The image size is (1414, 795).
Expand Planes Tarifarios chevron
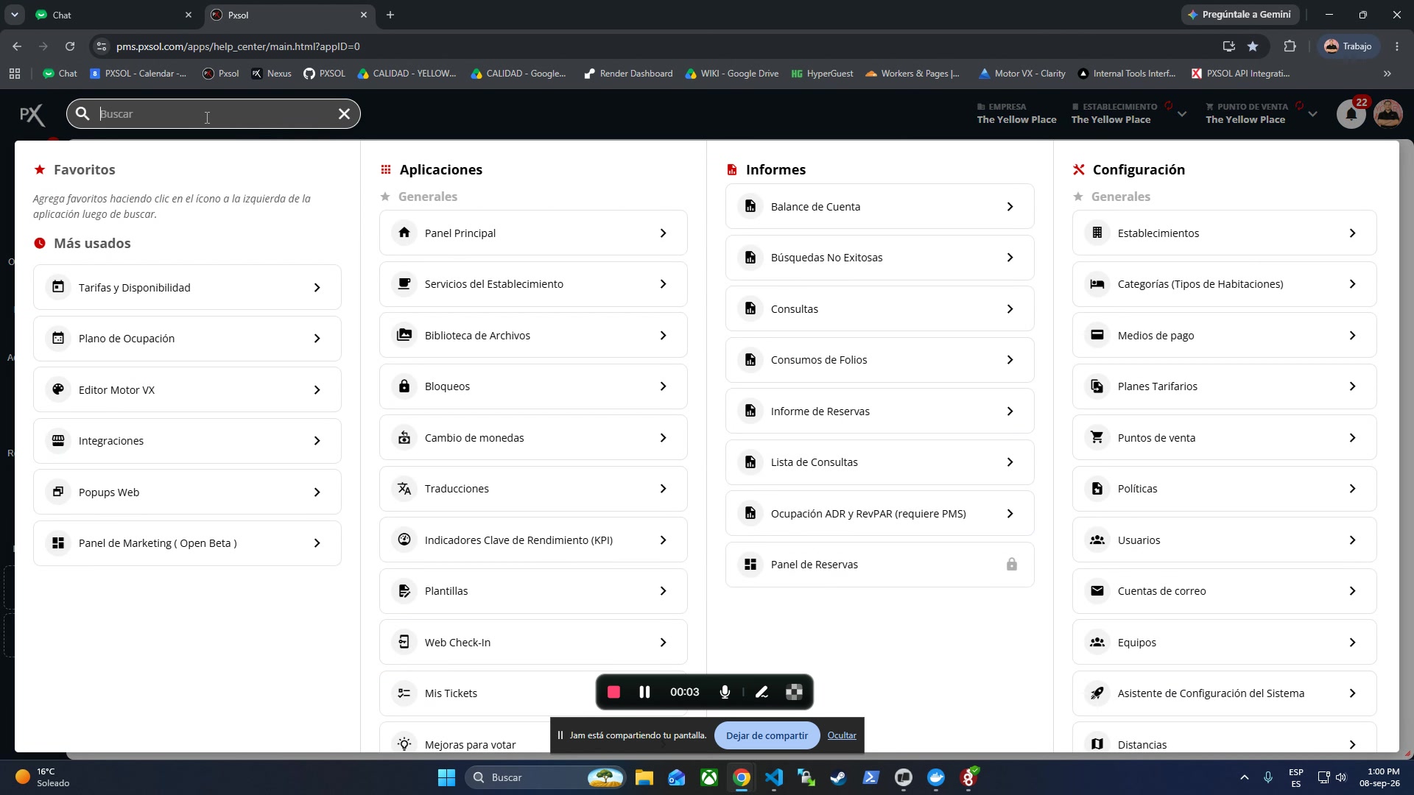[x=1352, y=386]
